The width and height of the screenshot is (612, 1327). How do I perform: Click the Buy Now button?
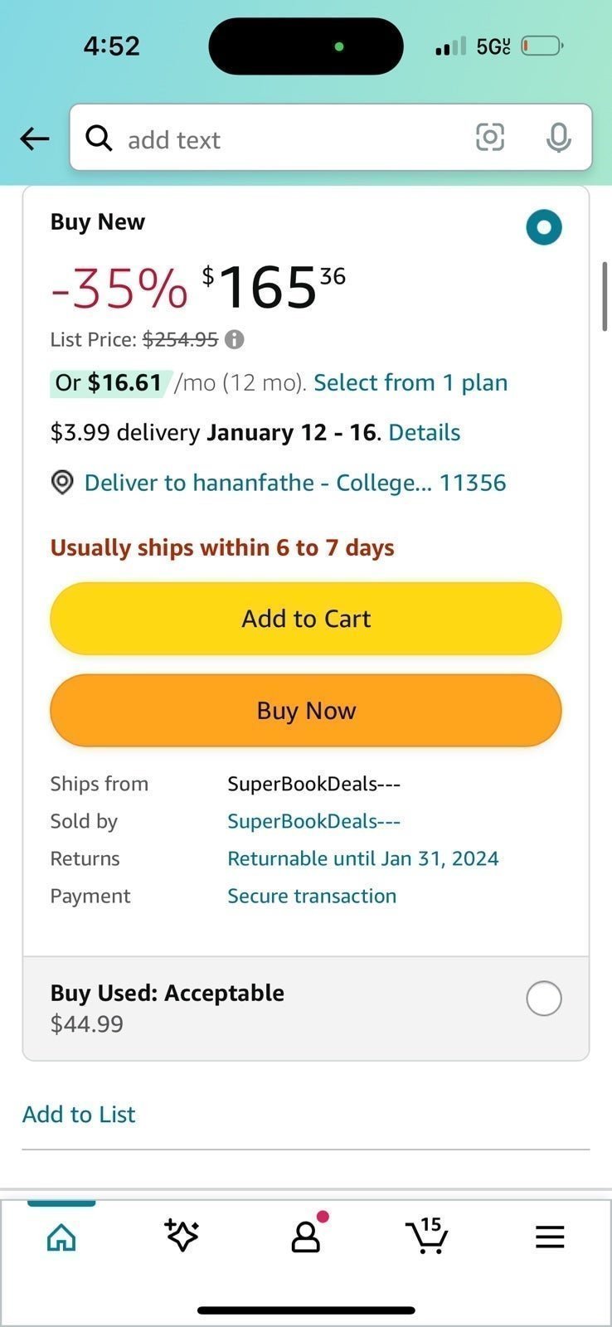coord(306,711)
